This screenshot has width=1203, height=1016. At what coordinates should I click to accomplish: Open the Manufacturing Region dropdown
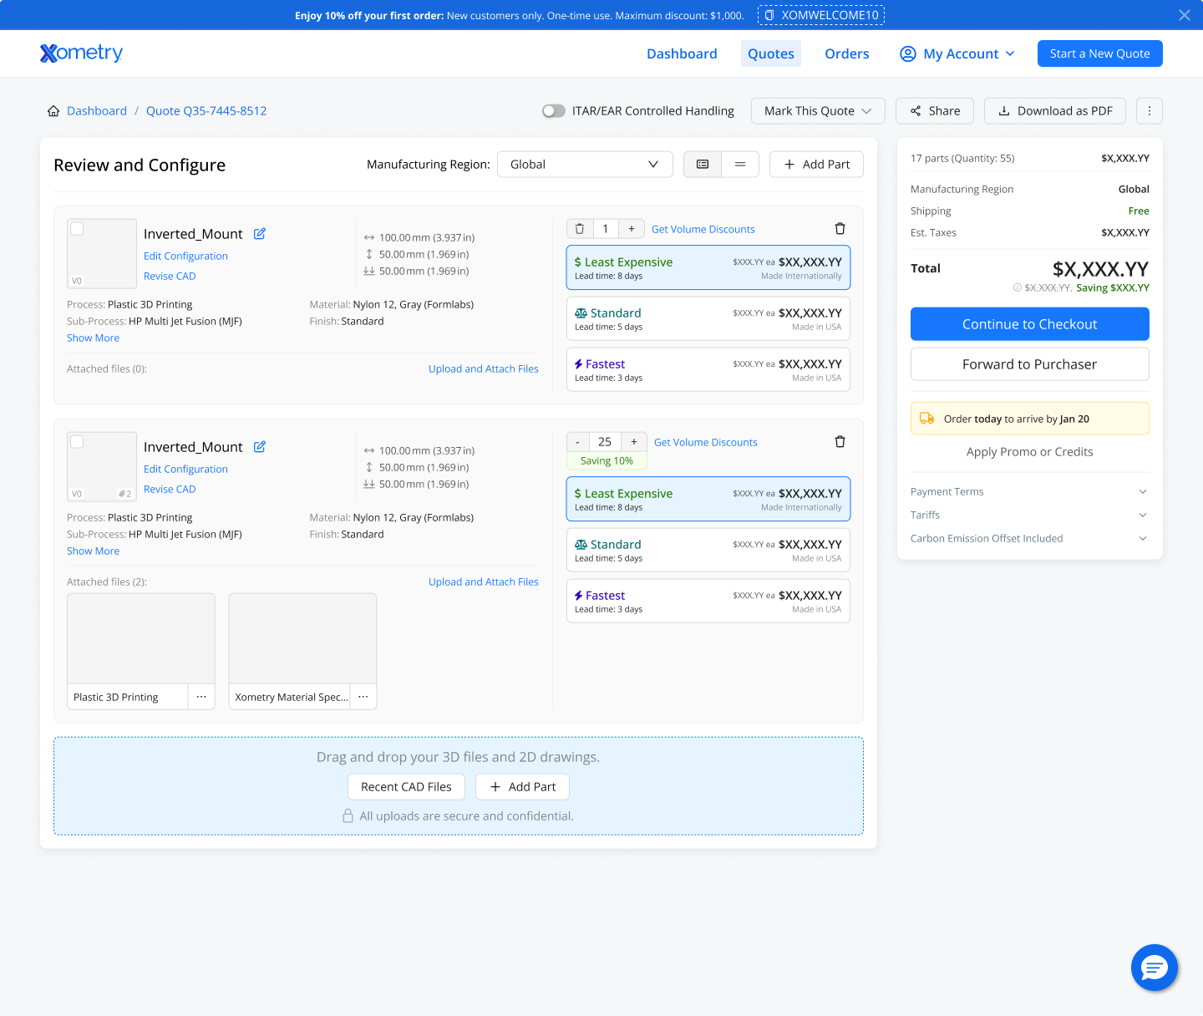coord(584,165)
